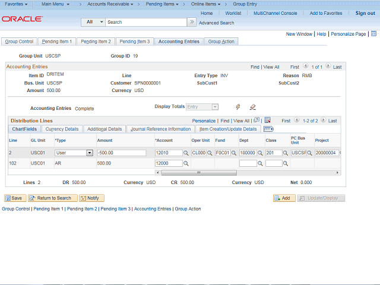Open the Worklist link
The image size is (380, 285).
pyautogui.click(x=233, y=13)
